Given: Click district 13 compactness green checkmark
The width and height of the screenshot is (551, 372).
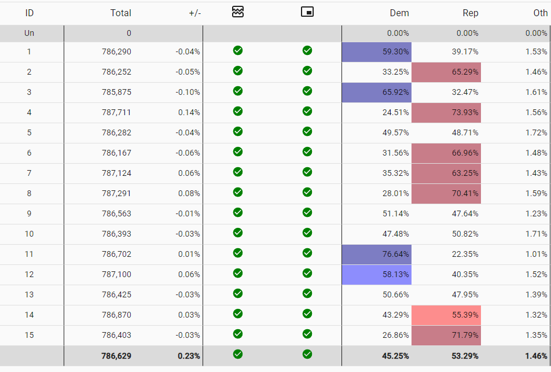Looking at the screenshot, I should tap(307, 293).
